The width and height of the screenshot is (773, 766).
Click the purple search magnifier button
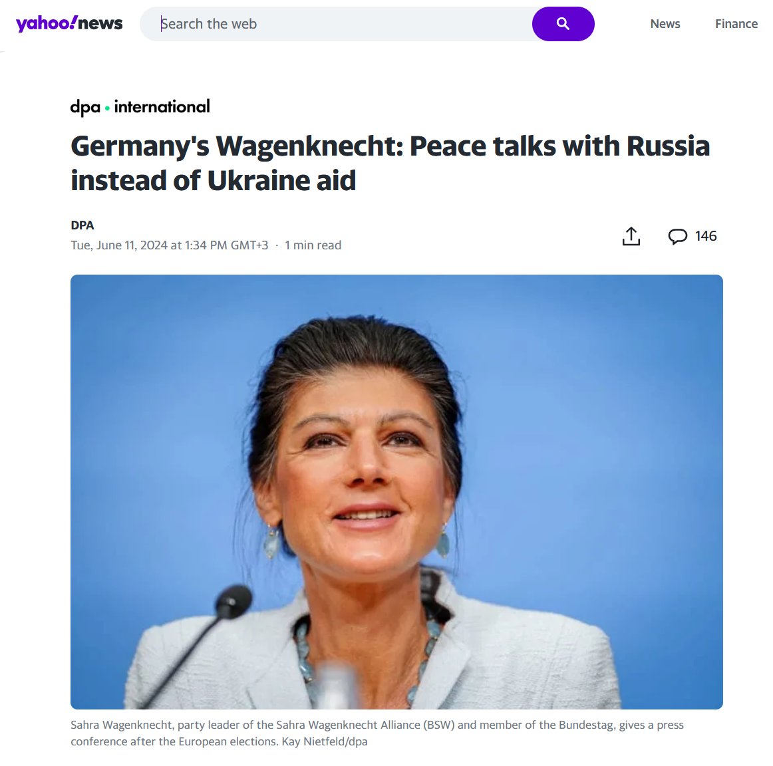(563, 24)
